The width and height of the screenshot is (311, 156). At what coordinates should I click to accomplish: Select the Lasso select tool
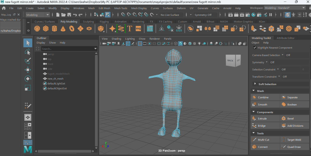[x=28, y=52]
